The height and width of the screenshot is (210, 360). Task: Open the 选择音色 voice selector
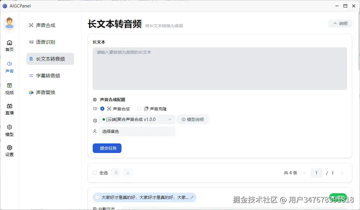click(x=137, y=131)
